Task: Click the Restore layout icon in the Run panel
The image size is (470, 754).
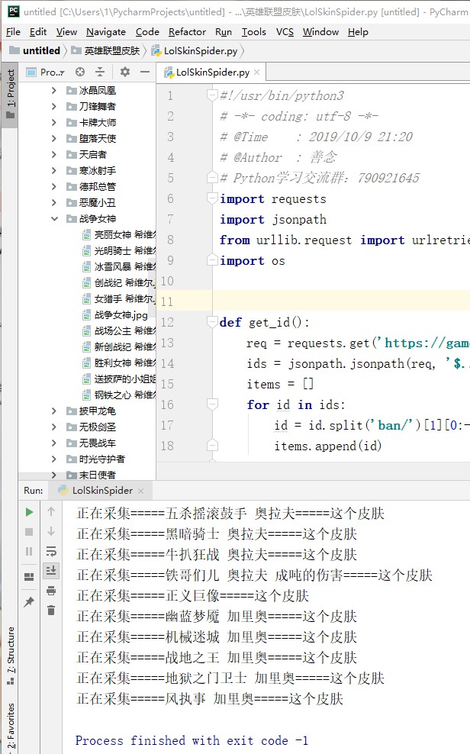Action: [29, 576]
